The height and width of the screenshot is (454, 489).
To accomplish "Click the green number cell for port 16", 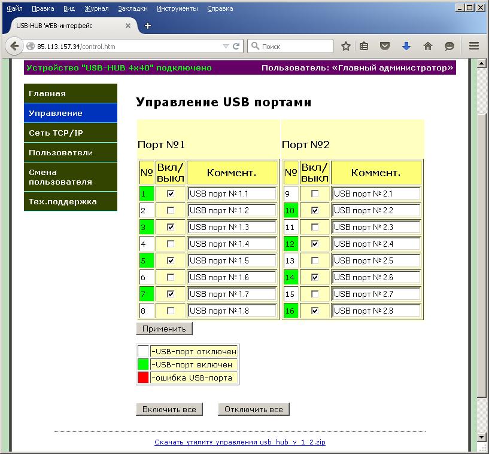I will tap(291, 311).
